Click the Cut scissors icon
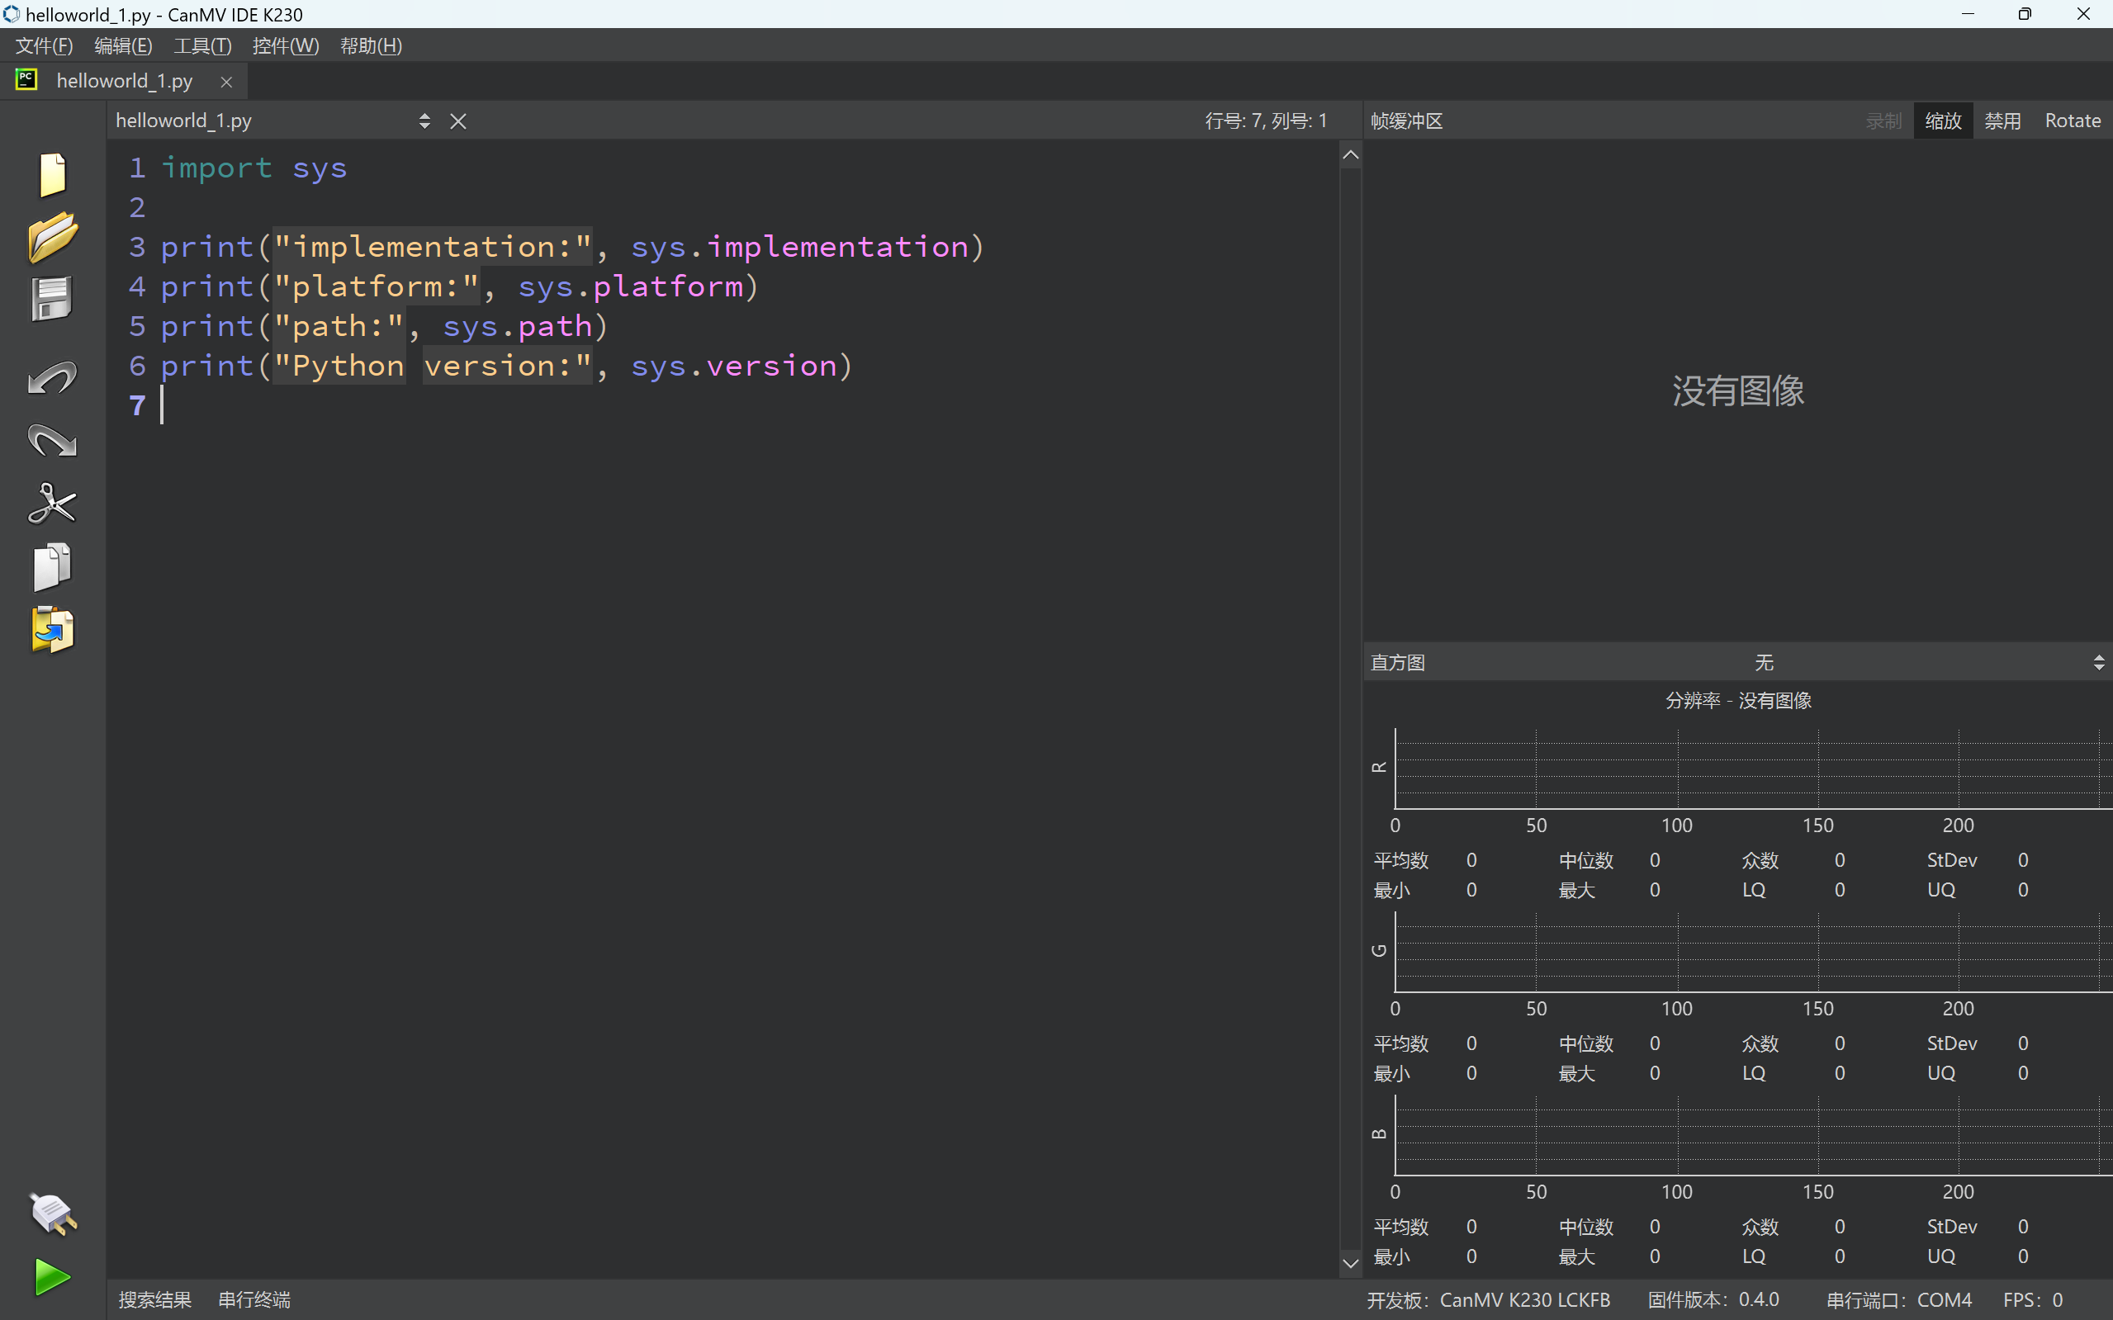2113x1320 pixels. pos(52,504)
